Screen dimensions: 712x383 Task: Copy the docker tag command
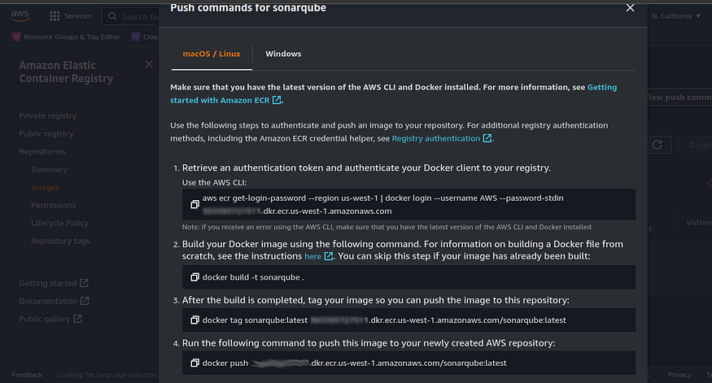pos(194,320)
